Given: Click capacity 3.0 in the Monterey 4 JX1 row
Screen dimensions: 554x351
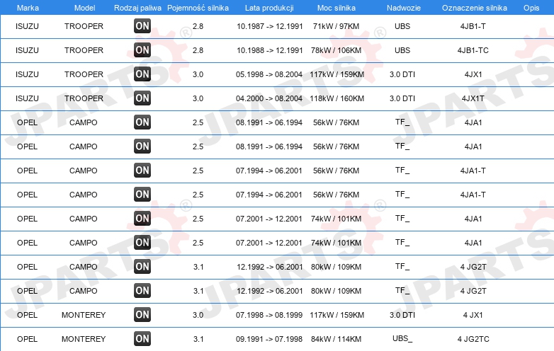Looking at the screenshot, I should coord(198,315).
